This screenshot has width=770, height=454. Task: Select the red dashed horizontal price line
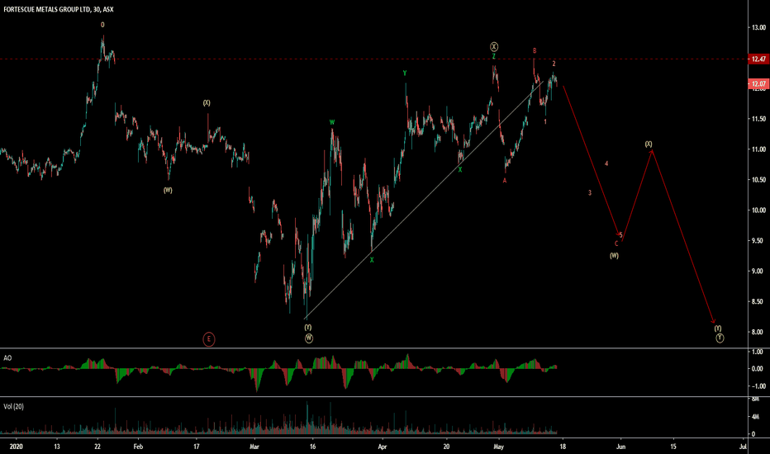coord(373,59)
